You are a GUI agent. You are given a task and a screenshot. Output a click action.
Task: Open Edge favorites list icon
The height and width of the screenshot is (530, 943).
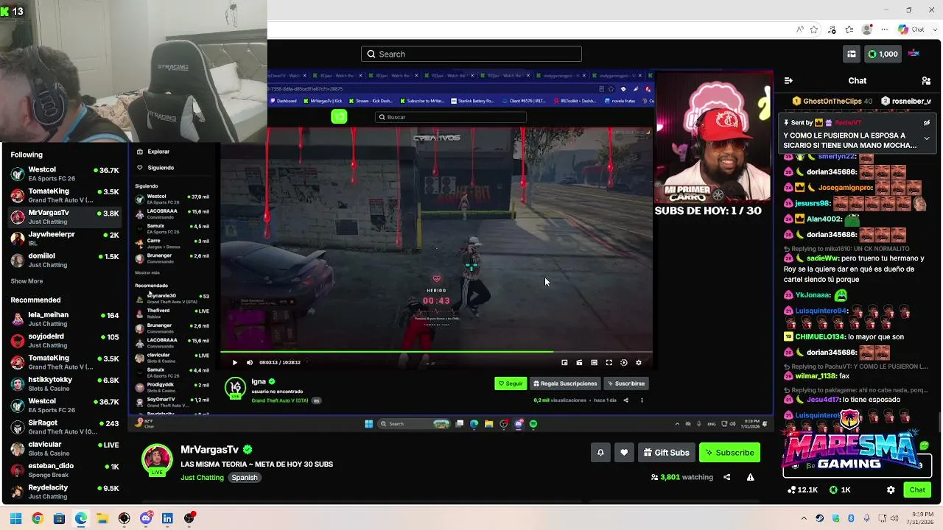tap(849, 29)
